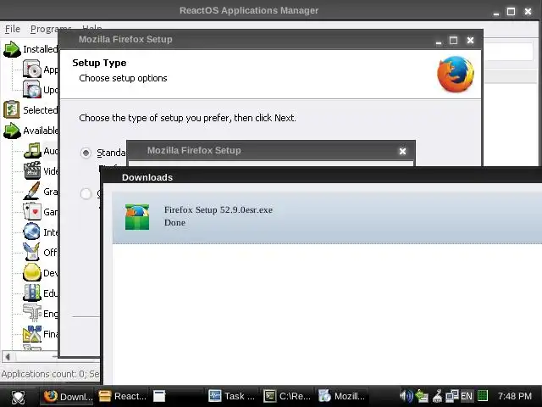The height and width of the screenshot is (407, 542).
Task: Choose the Office category pen holder icon
Action: pos(32,252)
